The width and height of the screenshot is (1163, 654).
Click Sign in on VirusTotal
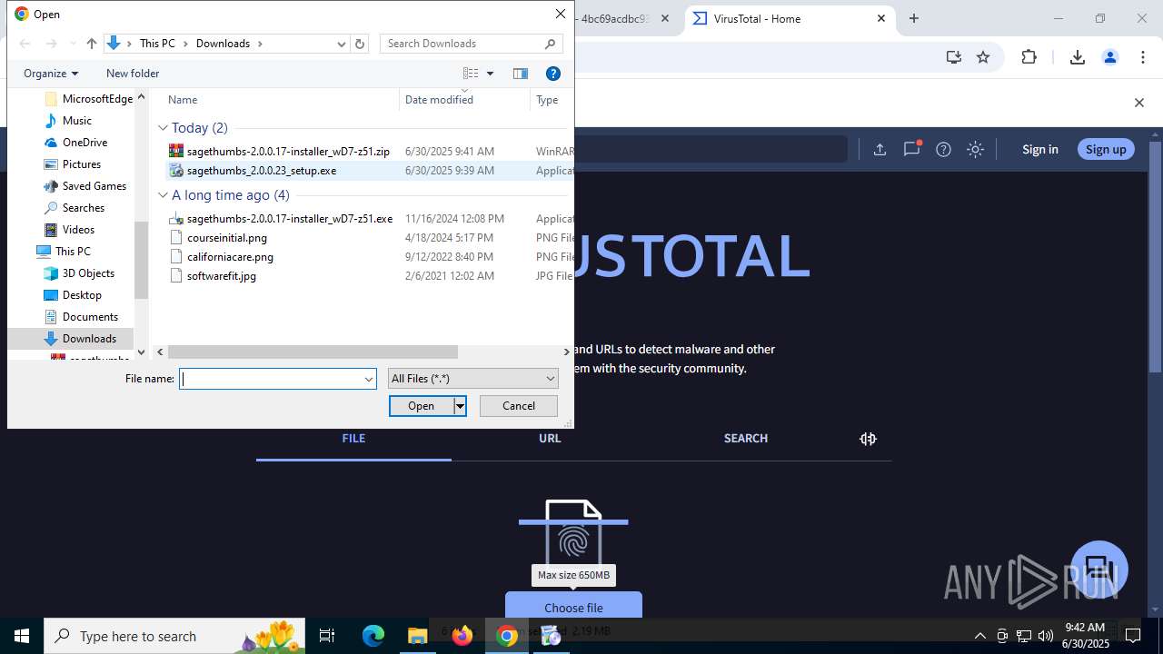coord(1040,150)
